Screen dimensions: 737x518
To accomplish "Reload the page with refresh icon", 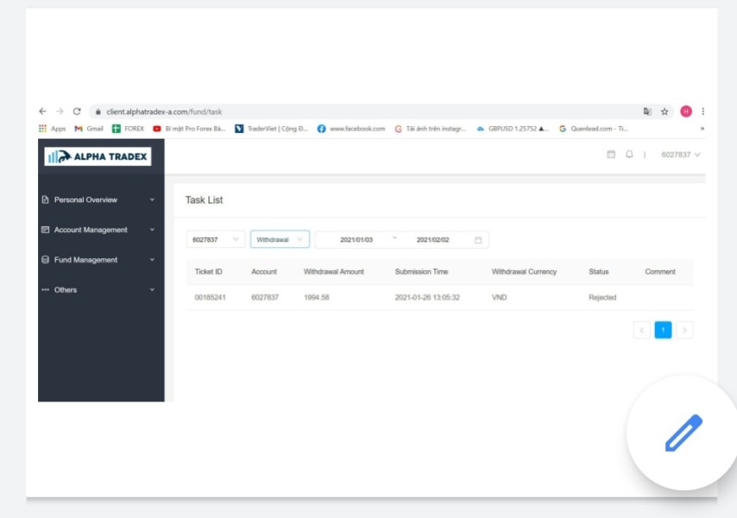I will tap(77, 111).
